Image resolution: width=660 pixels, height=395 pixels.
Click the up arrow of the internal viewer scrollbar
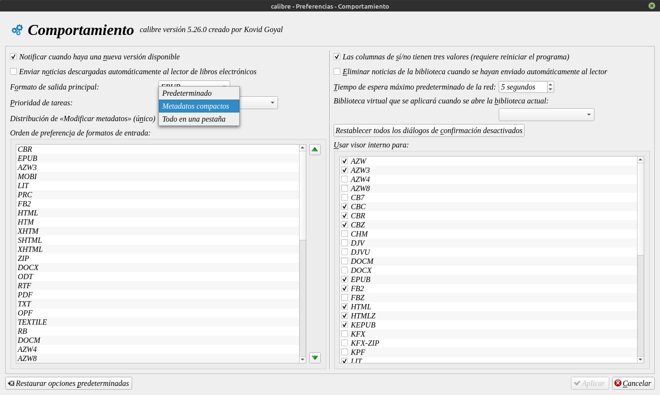(x=641, y=160)
